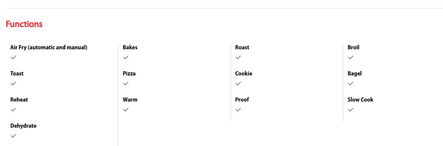Select the checkmark under Roast

pos(238,58)
